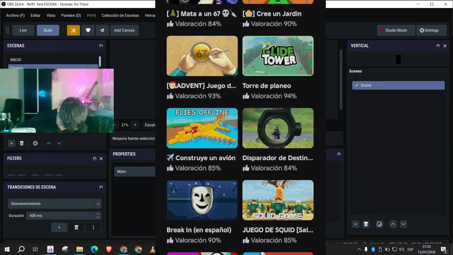Add a new scene in ESCENAS panel
The image size is (453, 255).
pos(11,143)
